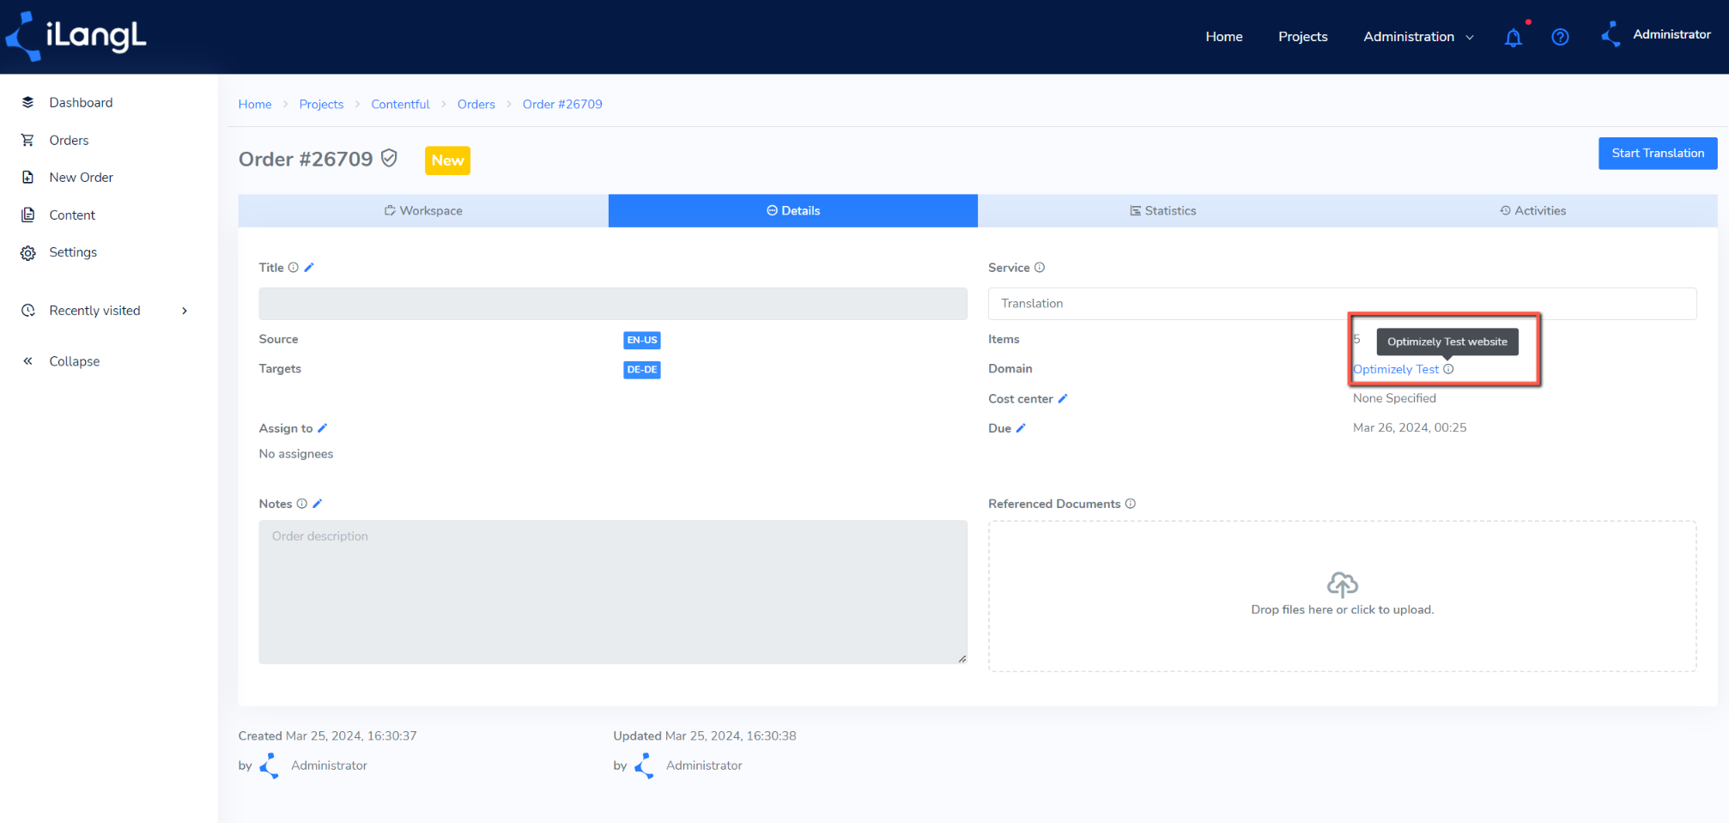Click the Order #26709 breadcrumb
Screen dimensions: 1729x823
click(x=562, y=104)
